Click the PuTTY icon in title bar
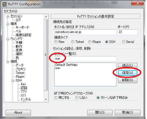 (x=4, y=4)
